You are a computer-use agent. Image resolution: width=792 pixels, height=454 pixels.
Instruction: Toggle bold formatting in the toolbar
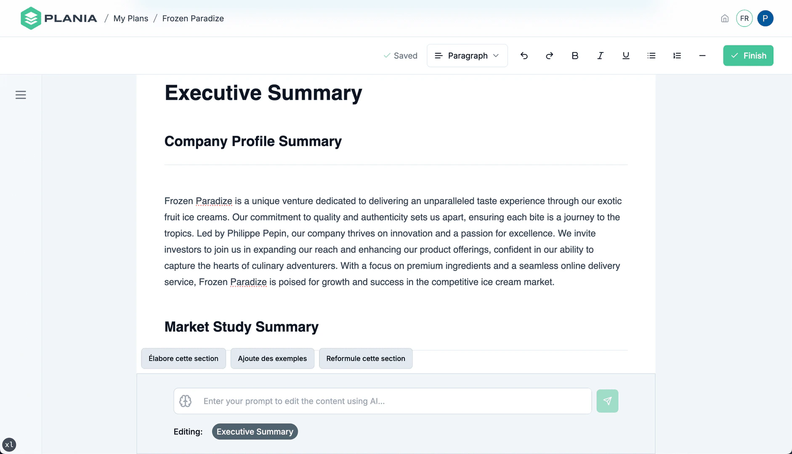575,55
